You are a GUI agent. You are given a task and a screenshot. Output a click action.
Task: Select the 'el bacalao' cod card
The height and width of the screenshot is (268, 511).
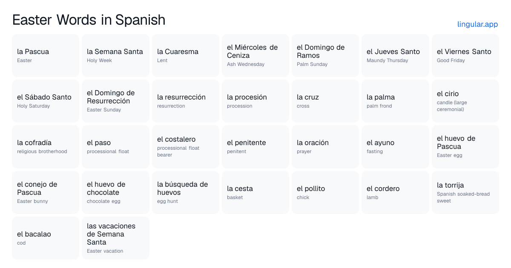pos(46,238)
